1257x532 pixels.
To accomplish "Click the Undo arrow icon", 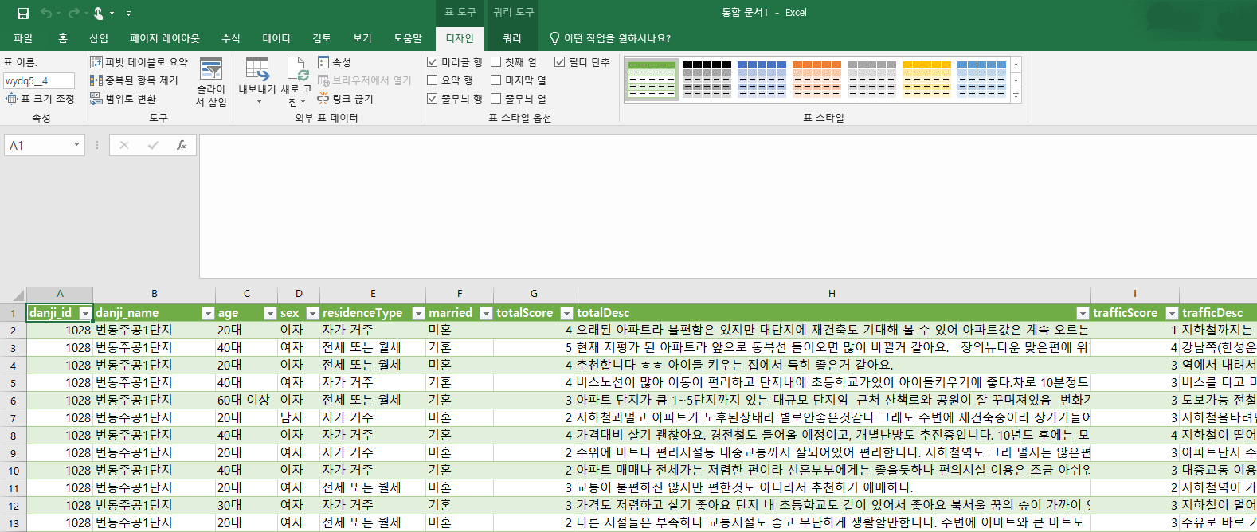I will click(x=46, y=13).
